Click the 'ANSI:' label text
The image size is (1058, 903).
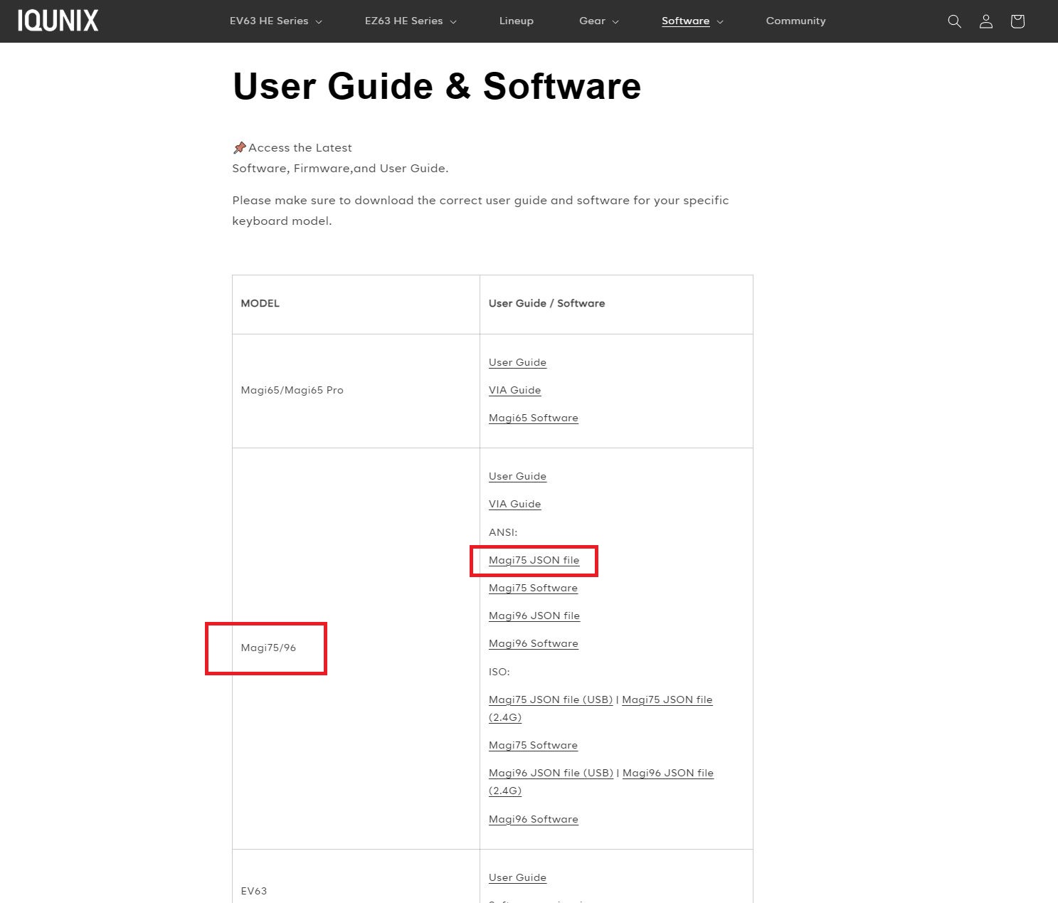point(503,532)
